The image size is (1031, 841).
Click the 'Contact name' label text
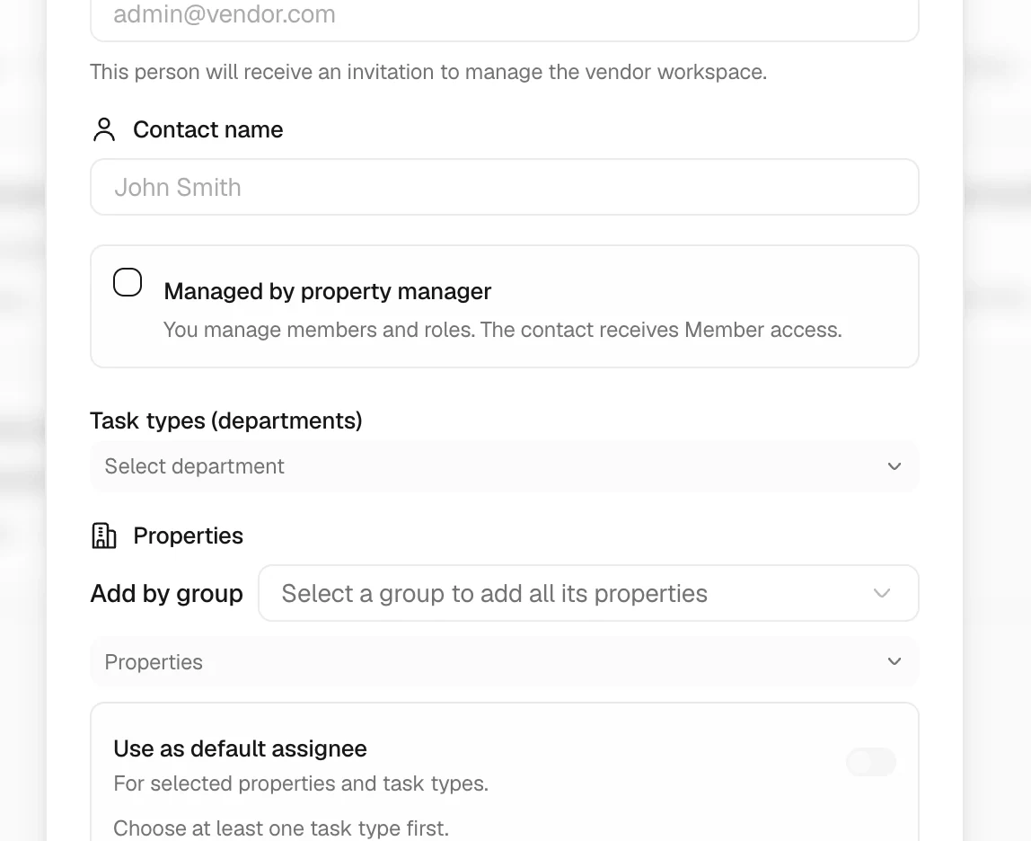click(207, 129)
